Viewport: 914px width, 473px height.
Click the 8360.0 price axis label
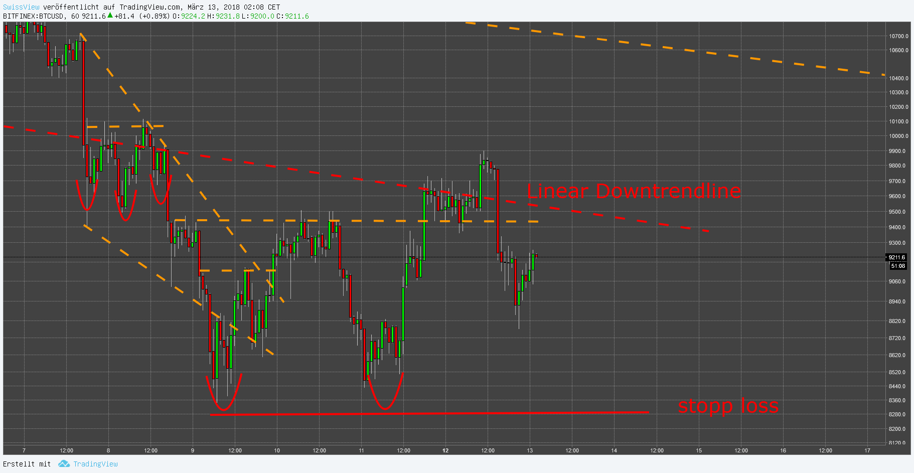pos(897,400)
